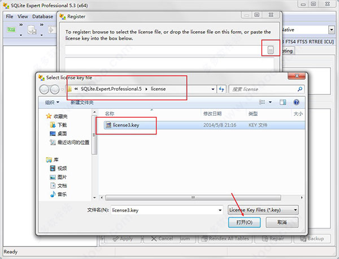Select 库 libraries in navigation pane
Image resolution: width=339 pixels, height=259 pixels.
pos(52,159)
